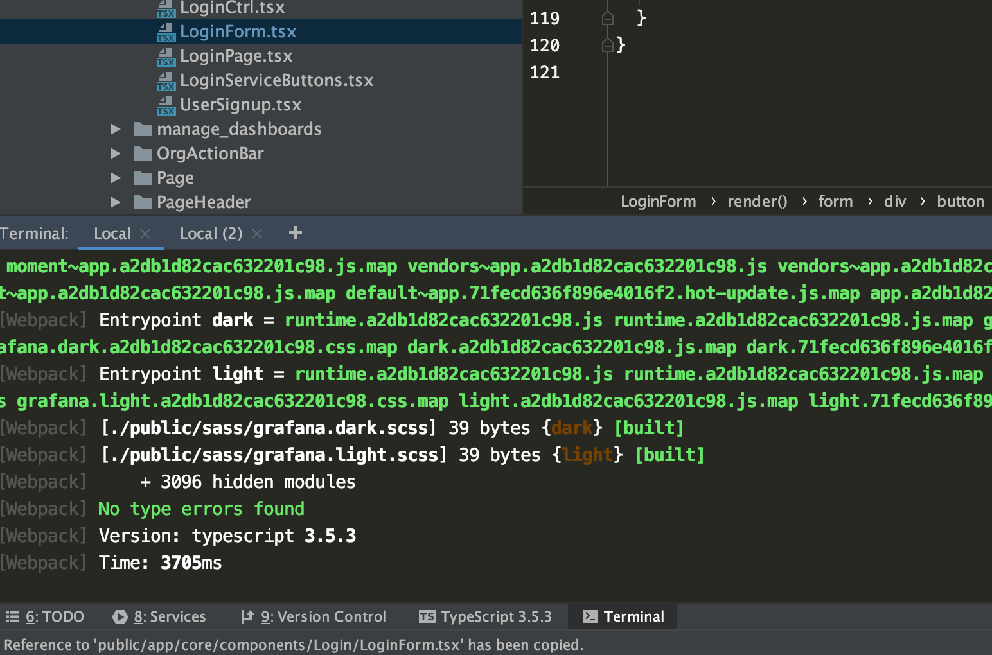Click the OrgActionBar folder icon
992x655 pixels.
[142, 153]
